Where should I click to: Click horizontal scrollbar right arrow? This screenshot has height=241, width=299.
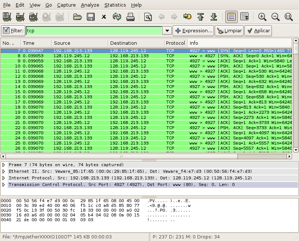coord(289,156)
